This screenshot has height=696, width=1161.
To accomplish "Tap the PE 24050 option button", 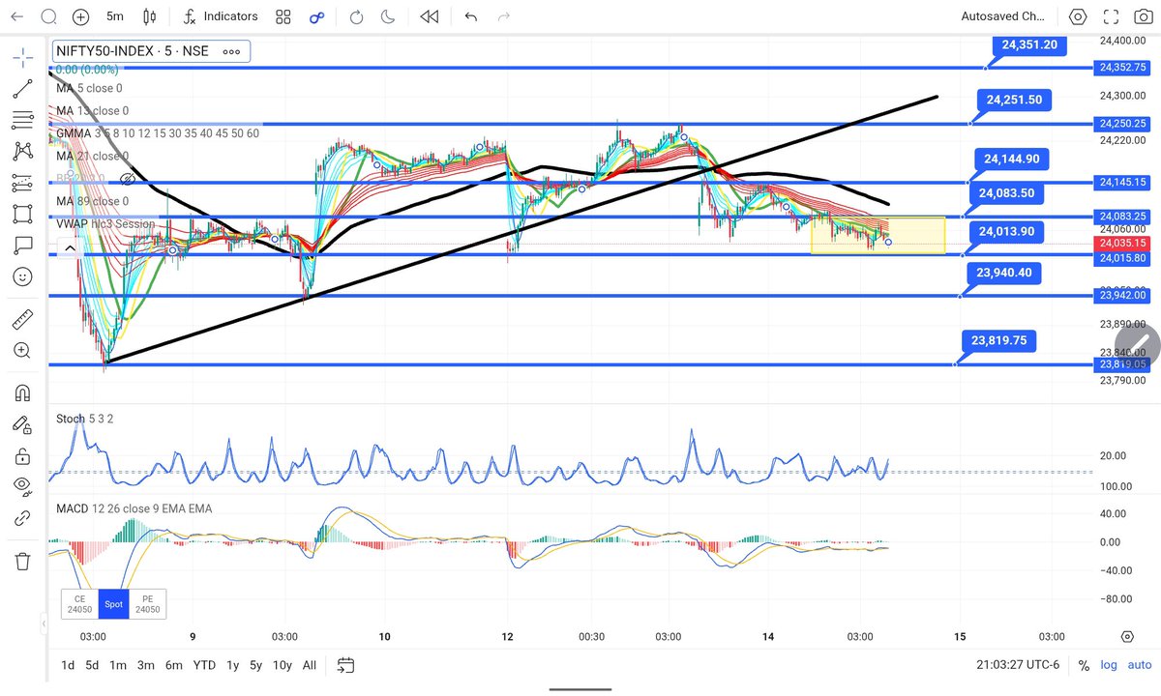I will [147, 604].
